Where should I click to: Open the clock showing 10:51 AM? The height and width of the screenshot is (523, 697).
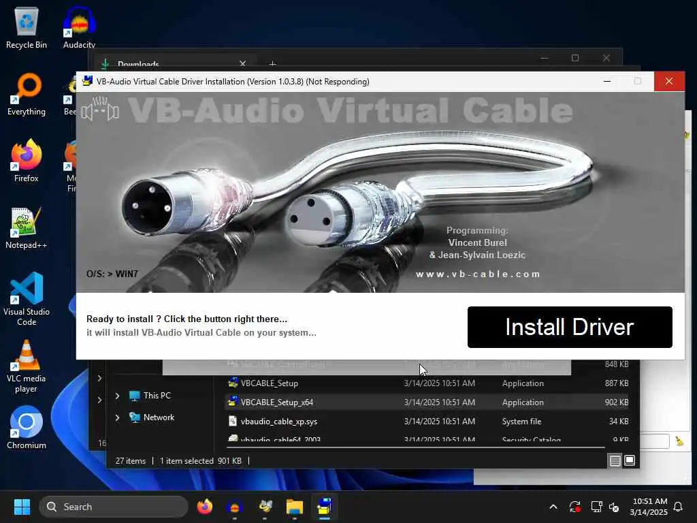click(649, 507)
